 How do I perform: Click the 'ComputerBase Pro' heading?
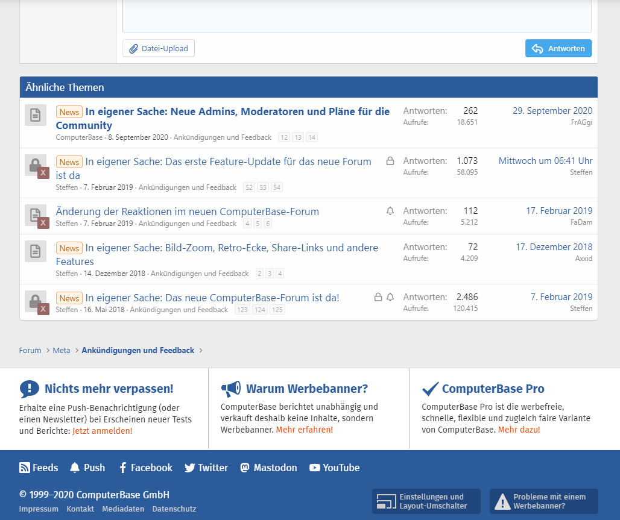493,389
